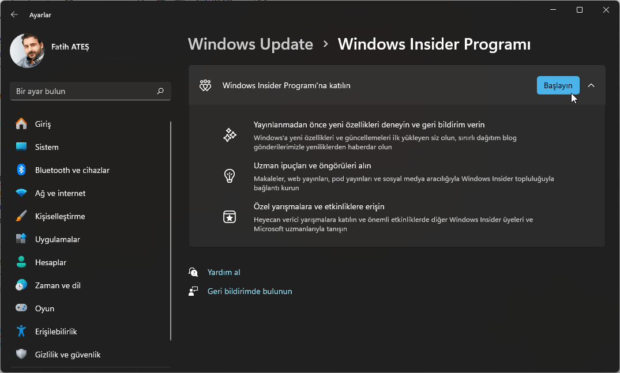
Task: Click the back arrow in title bar
Action: pyautogui.click(x=14, y=15)
